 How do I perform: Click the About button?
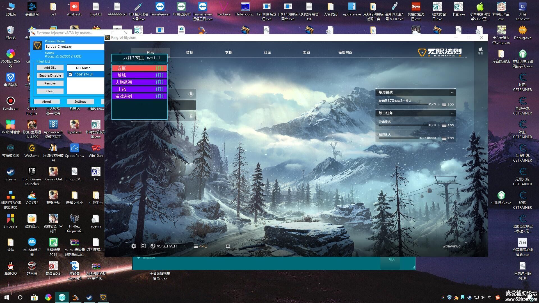pyautogui.click(x=47, y=102)
